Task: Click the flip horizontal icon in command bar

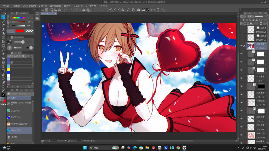Action: [x=153, y=10]
